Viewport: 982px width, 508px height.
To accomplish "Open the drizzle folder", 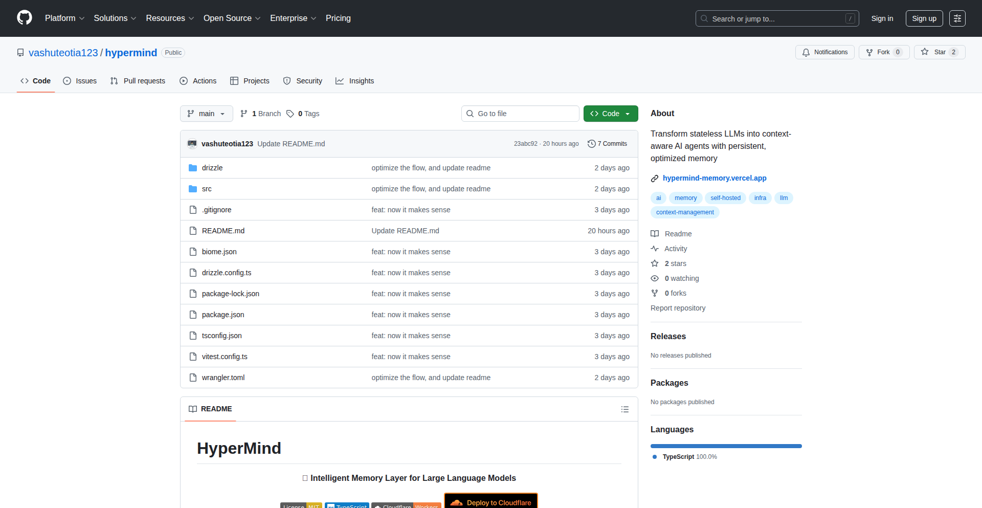I will 212,168.
